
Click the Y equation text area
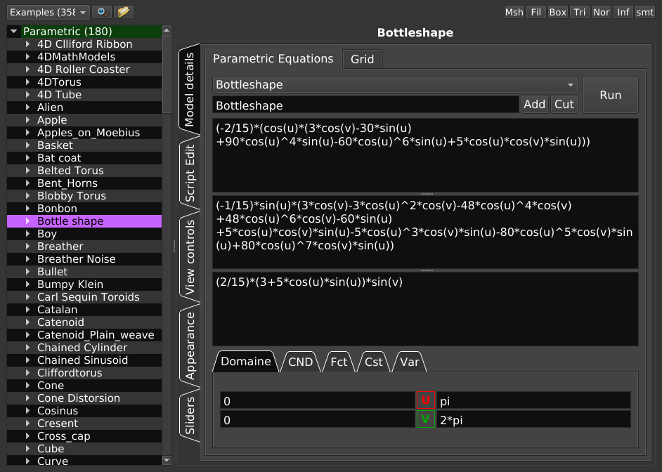tap(425, 232)
